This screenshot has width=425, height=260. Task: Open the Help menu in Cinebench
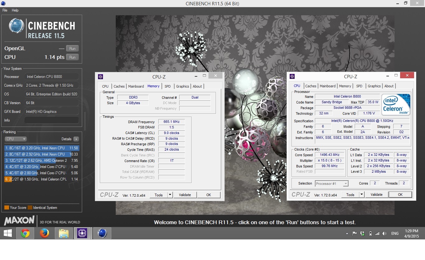pos(15,10)
